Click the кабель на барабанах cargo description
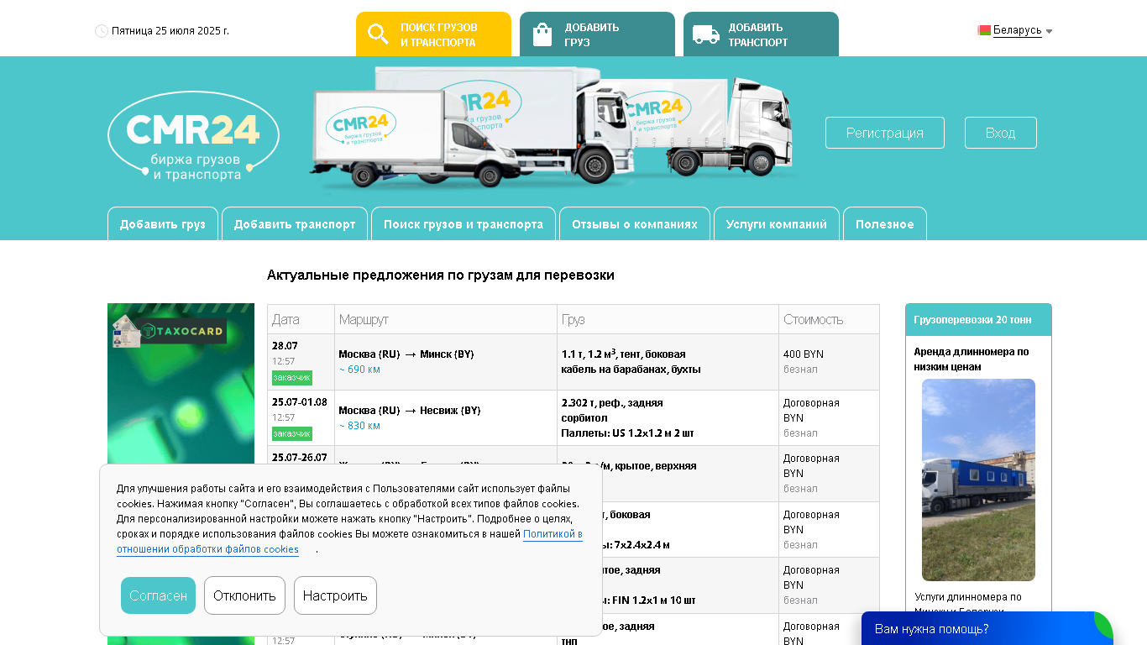Viewport: 1147px width, 645px height. coord(631,370)
